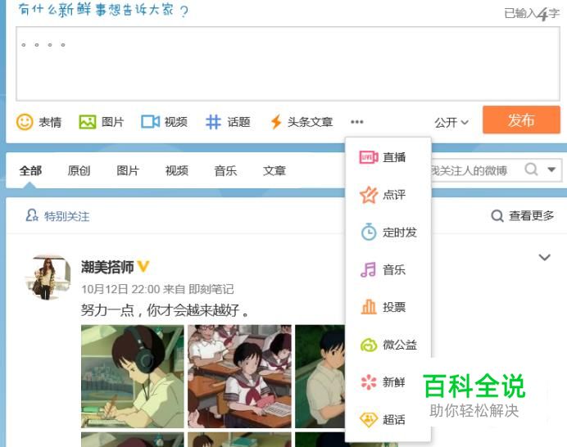Open the image of girl with headphones
The width and height of the screenshot is (567, 447).
pos(133,377)
